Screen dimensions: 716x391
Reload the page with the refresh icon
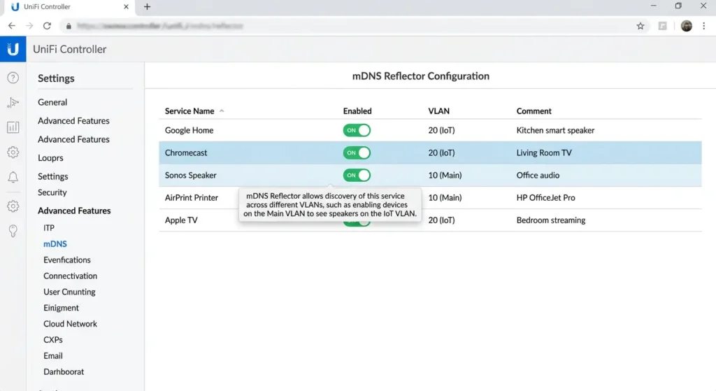[x=47, y=26]
